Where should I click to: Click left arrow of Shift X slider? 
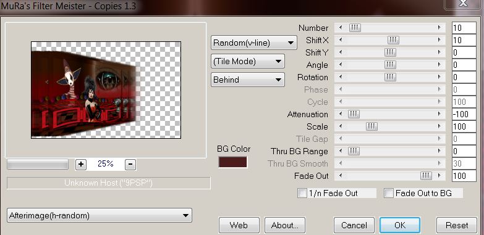click(341, 40)
